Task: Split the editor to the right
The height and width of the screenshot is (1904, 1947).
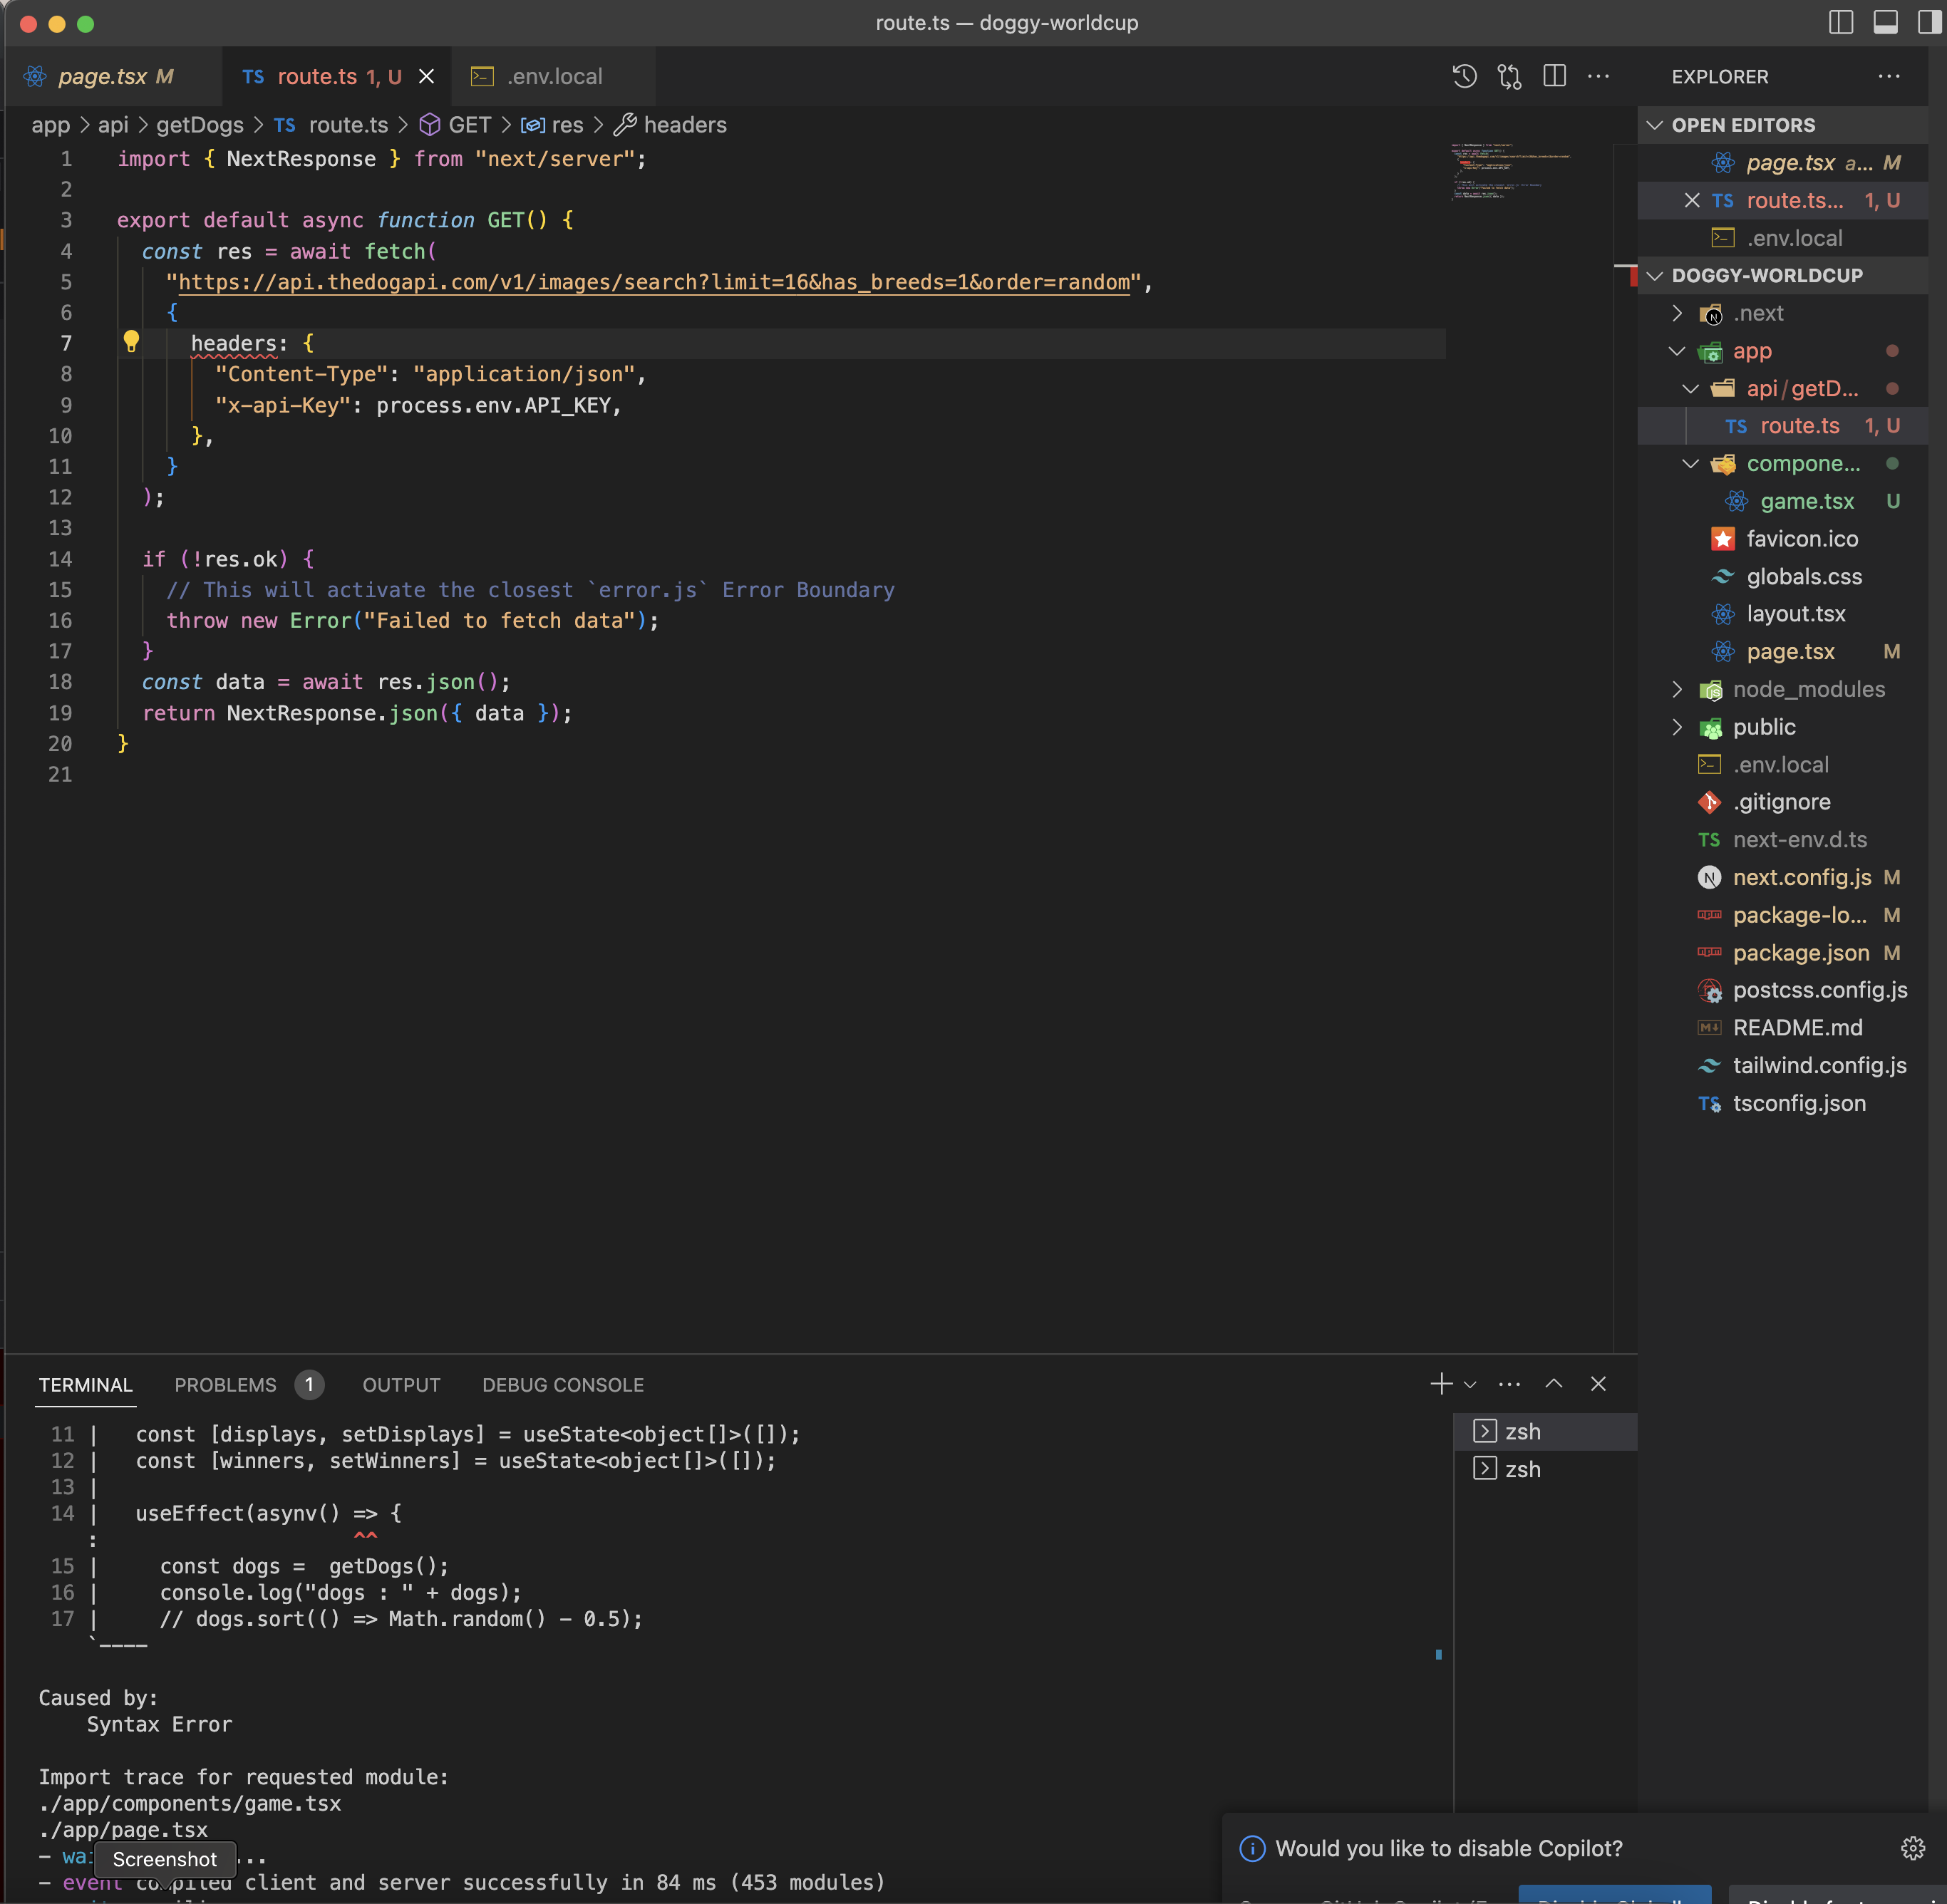Action: (x=1554, y=76)
